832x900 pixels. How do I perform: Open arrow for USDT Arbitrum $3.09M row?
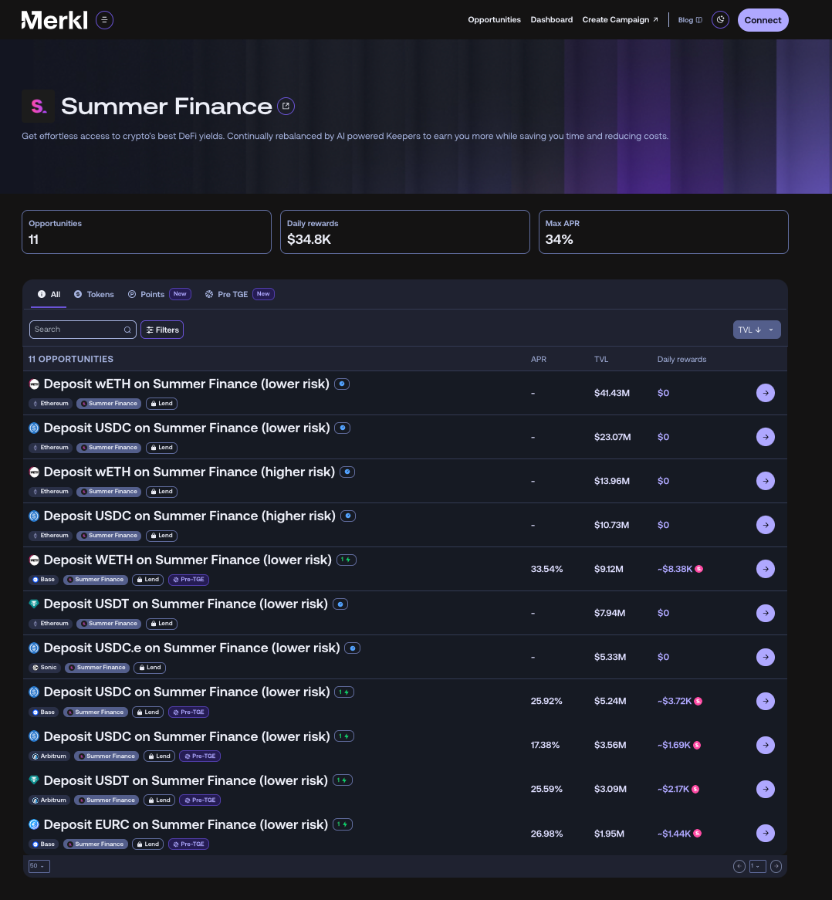click(766, 789)
